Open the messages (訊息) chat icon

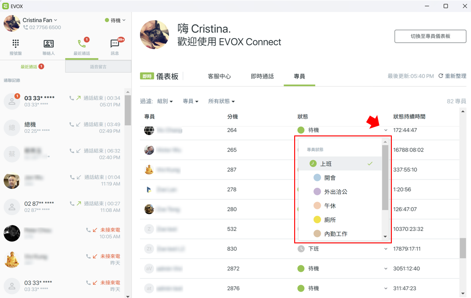(x=115, y=44)
